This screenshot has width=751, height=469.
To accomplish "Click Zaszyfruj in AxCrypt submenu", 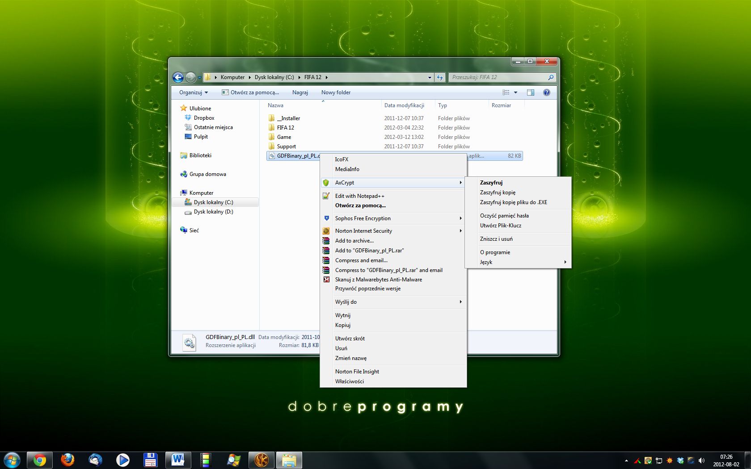I will tap(518, 182).
